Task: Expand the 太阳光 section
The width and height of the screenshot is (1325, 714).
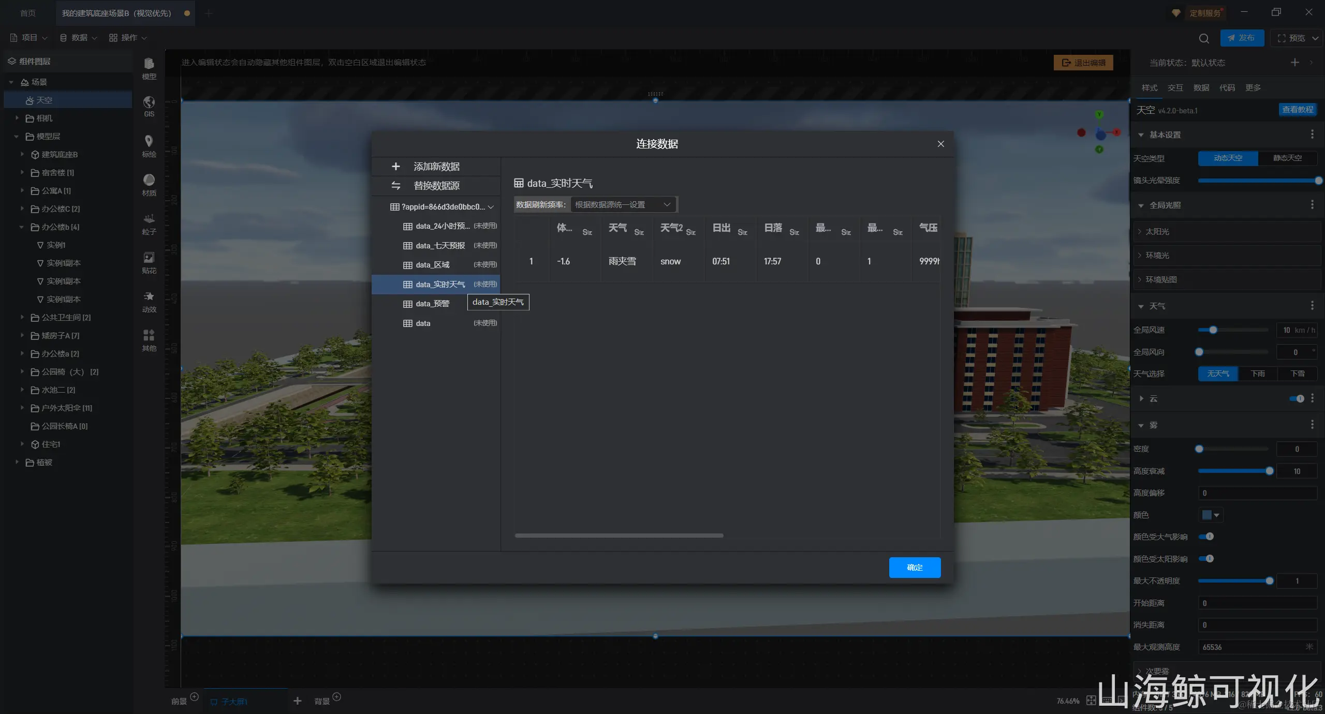Action: [1157, 232]
